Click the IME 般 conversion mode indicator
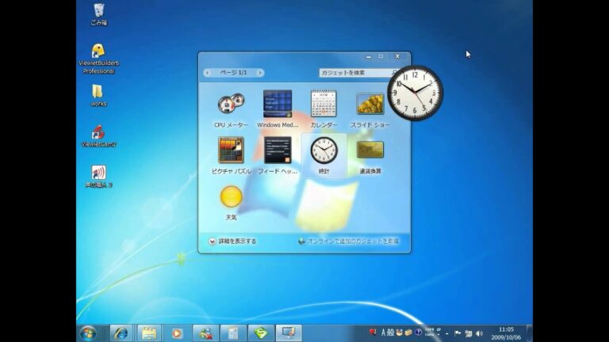Image resolution: width=609 pixels, height=342 pixels. 390,332
